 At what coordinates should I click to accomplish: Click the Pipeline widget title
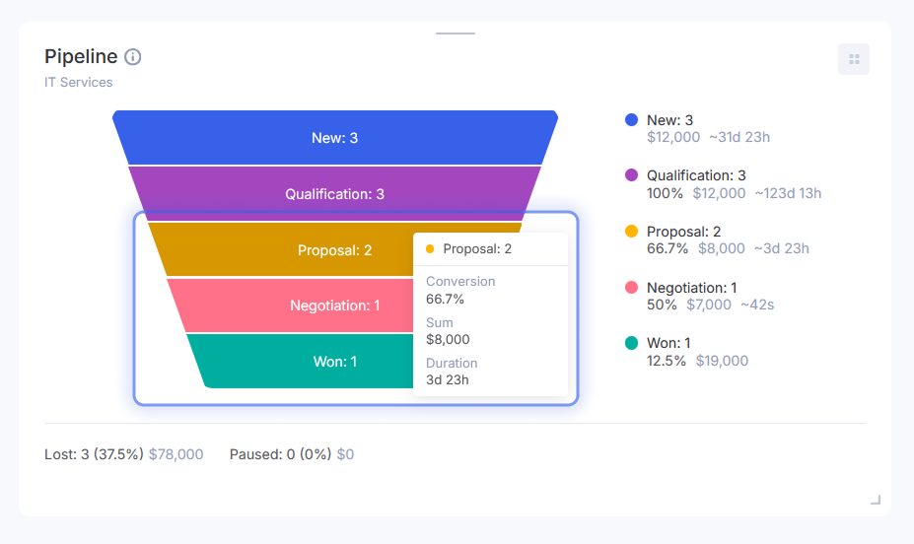[x=81, y=57]
